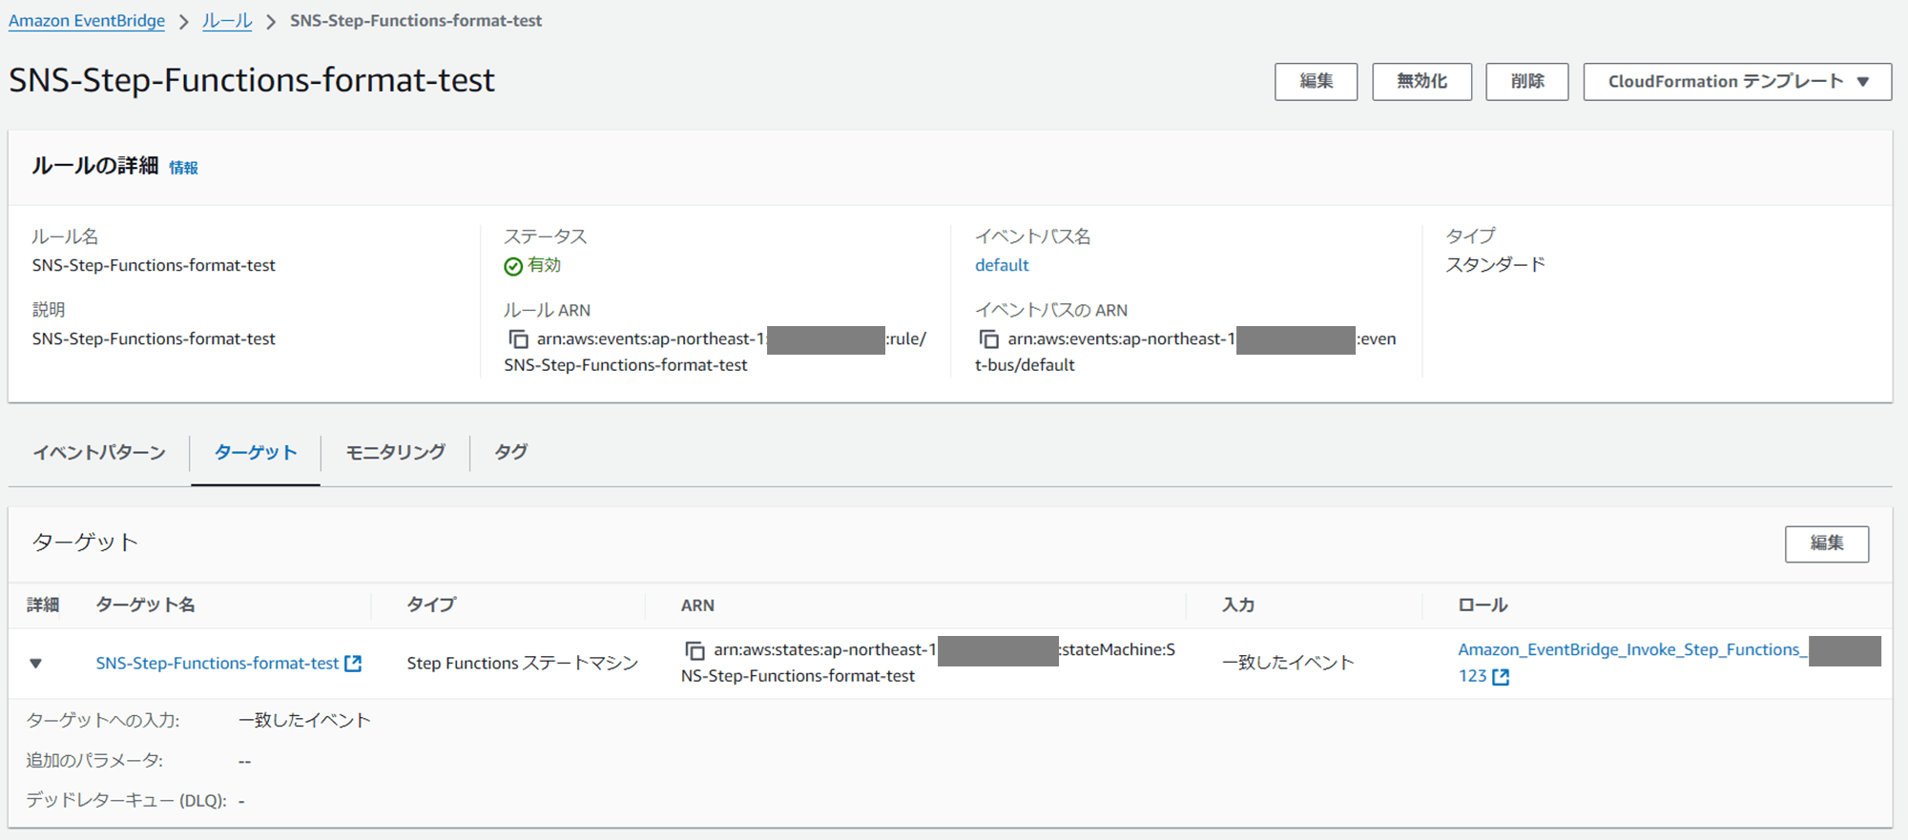
Task: Click the 編集 button at page top
Action: point(1316,81)
